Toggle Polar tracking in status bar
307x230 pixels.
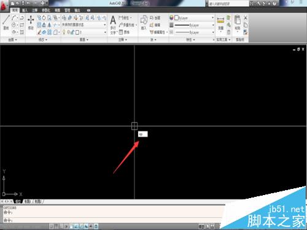[x=66, y=226]
